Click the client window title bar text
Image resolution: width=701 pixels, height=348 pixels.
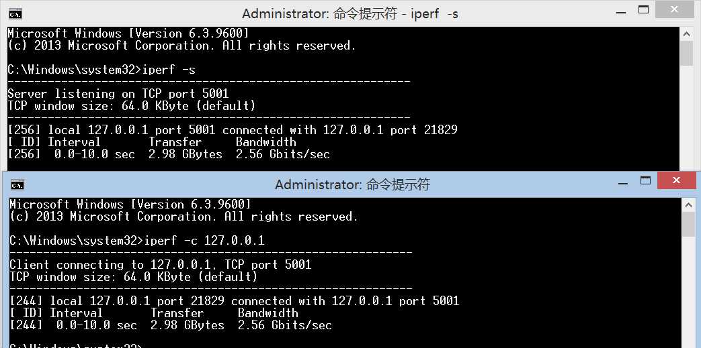[x=352, y=184]
